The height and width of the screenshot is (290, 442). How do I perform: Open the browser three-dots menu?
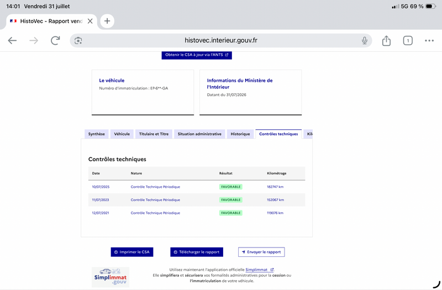coord(429,40)
